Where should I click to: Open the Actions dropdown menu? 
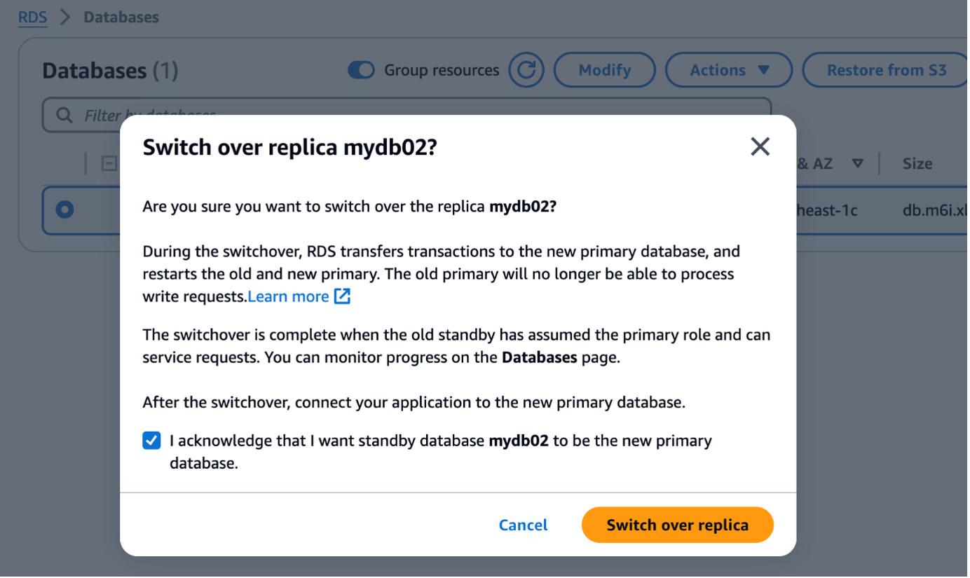tap(728, 70)
